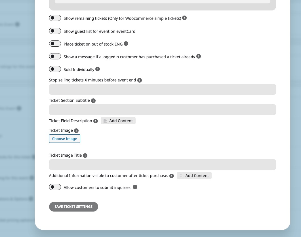
Task: Enable Show remaining tickets toggle
Action: click(55, 18)
